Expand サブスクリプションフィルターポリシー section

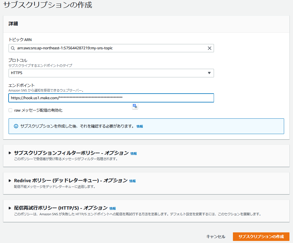pos(10,153)
